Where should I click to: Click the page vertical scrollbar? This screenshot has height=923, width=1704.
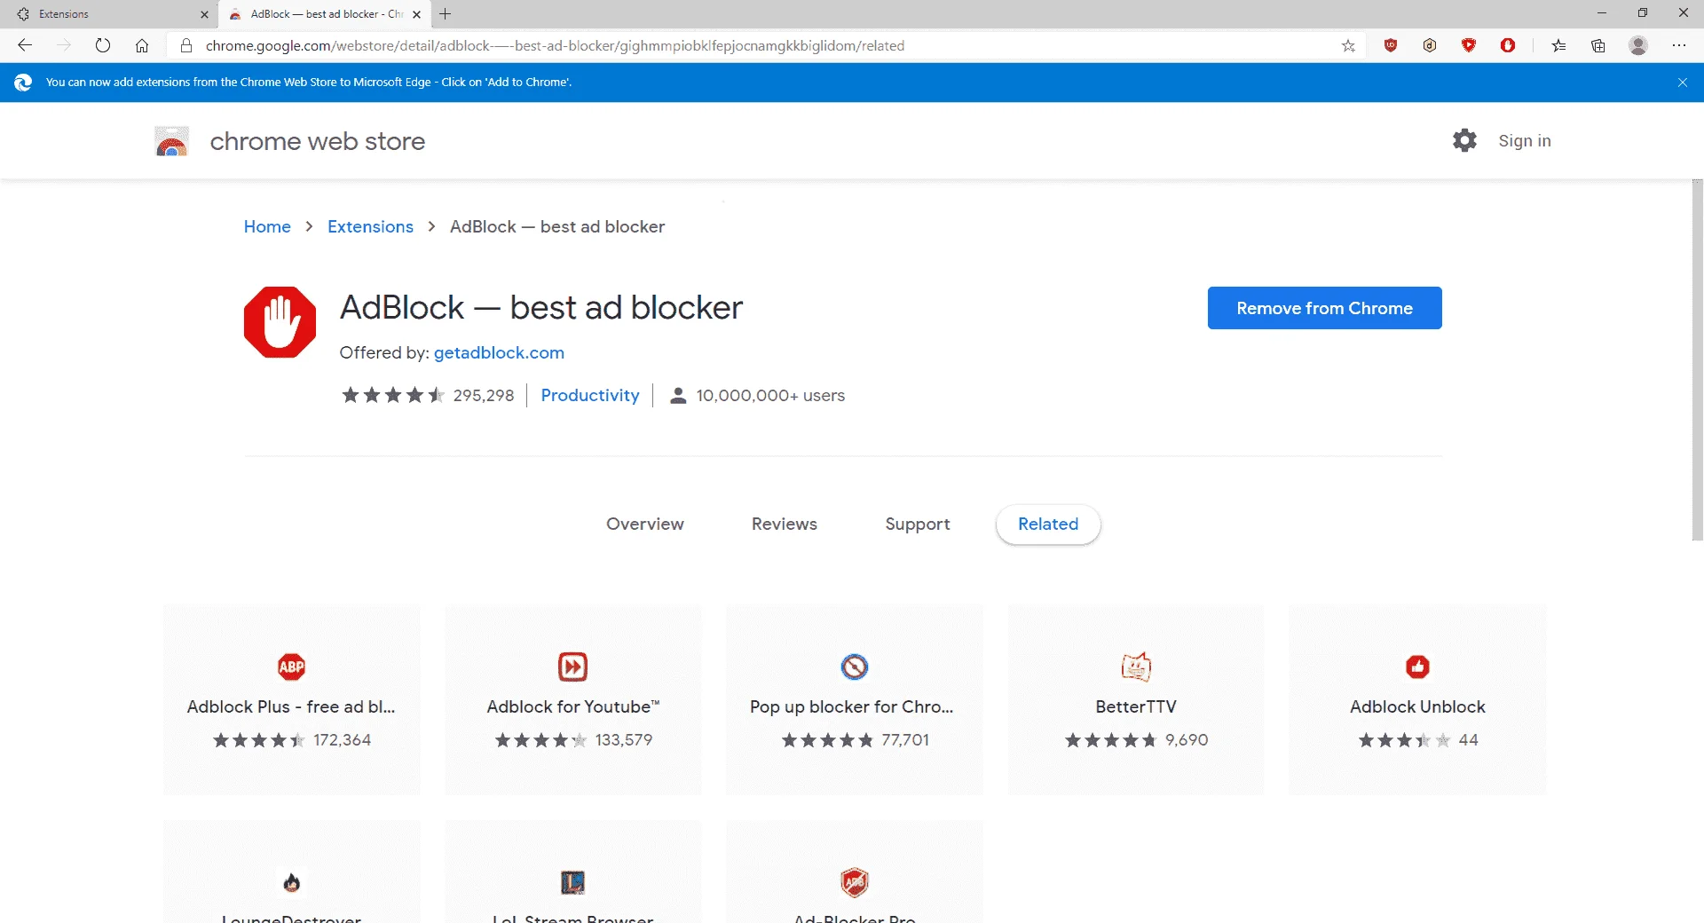pos(1697,359)
